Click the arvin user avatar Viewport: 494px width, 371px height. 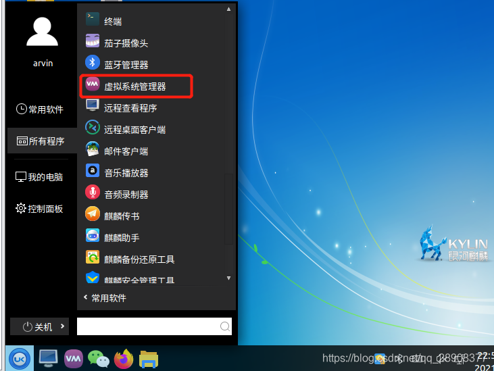[x=42, y=32]
